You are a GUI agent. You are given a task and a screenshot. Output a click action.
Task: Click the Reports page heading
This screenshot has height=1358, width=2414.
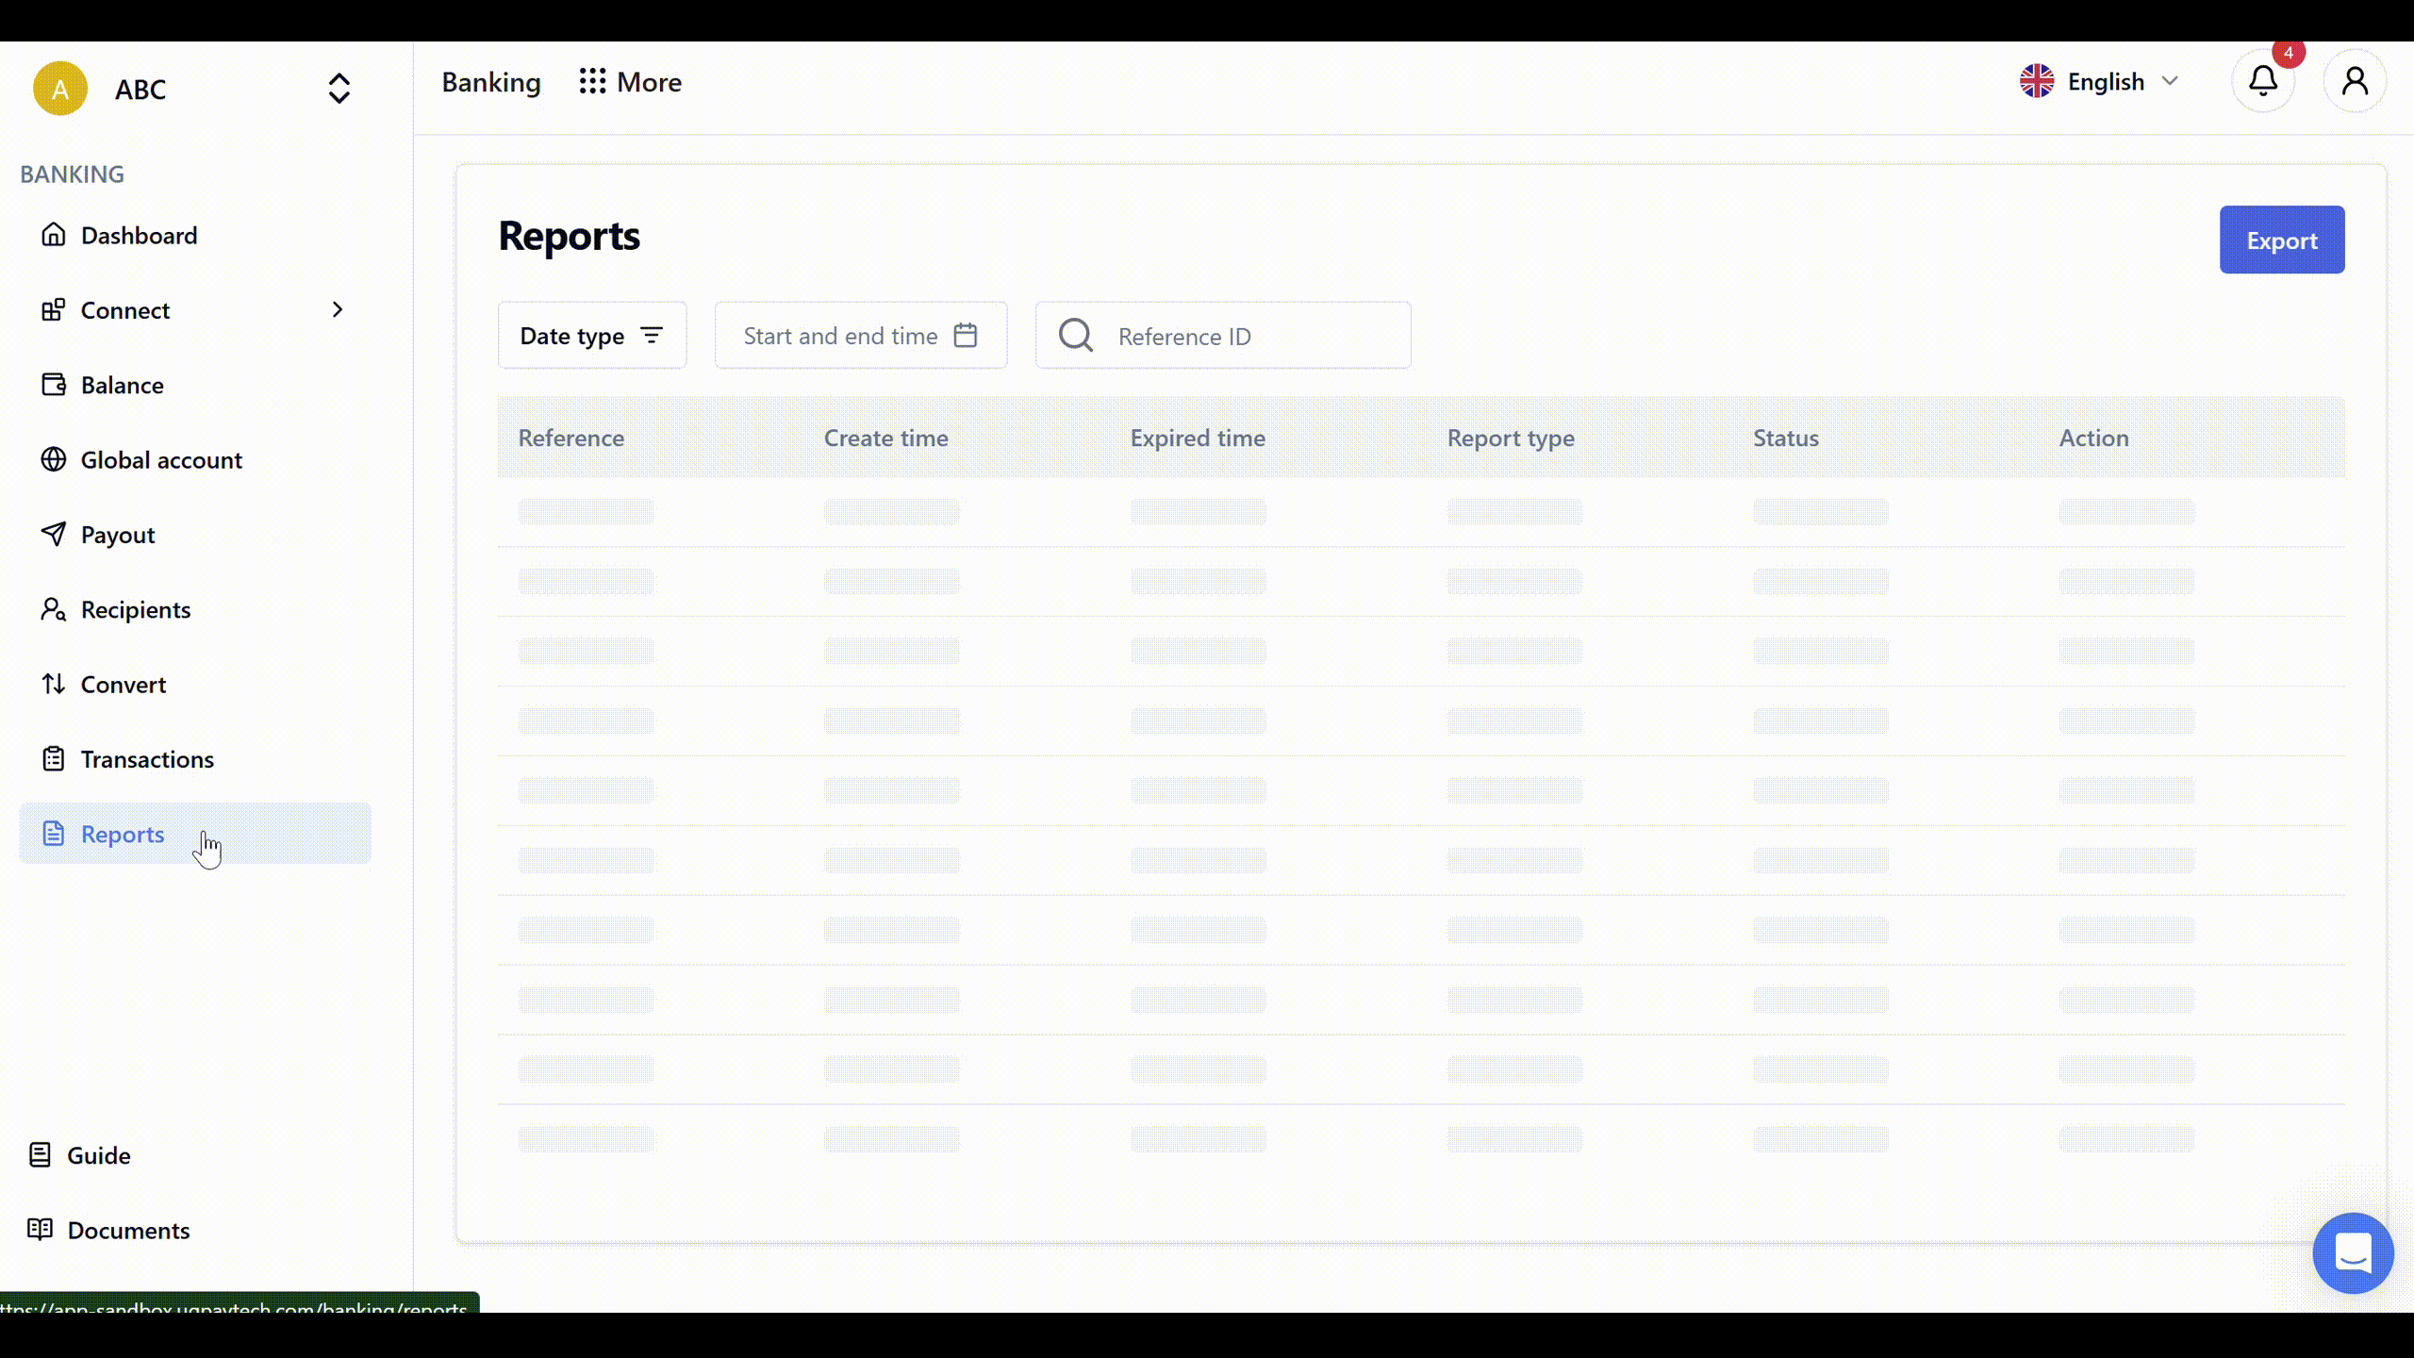(569, 236)
